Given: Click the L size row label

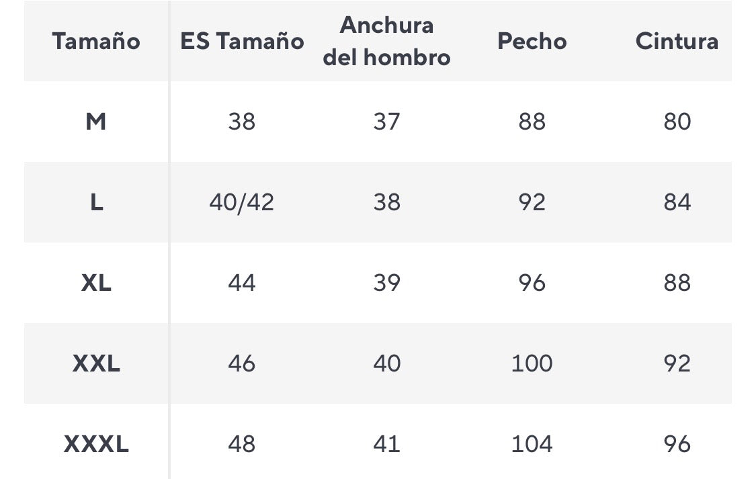Looking at the screenshot, I should tap(96, 202).
